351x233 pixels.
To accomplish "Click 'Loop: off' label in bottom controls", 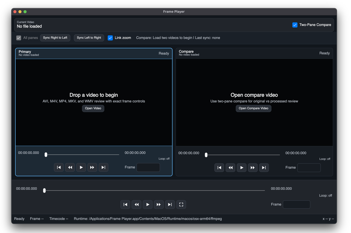I will 325,196.
